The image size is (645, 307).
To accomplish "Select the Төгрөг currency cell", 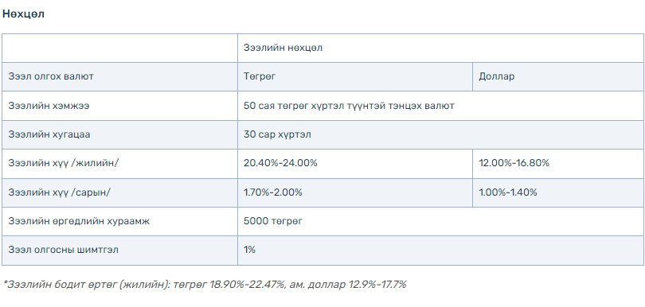I will point(355,77).
